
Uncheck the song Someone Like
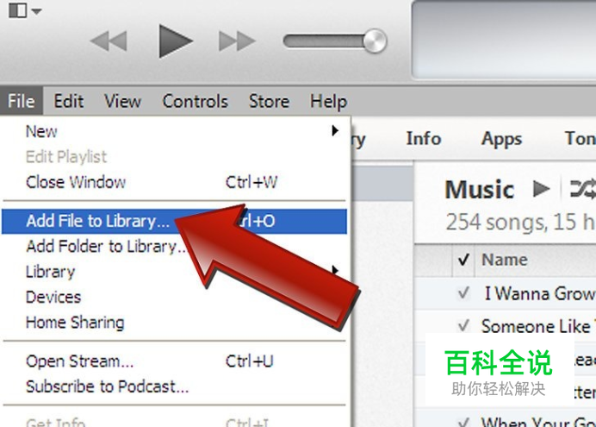click(x=463, y=326)
